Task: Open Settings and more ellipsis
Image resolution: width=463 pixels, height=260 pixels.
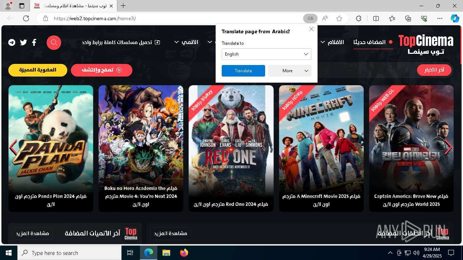Action: pyautogui.click(x=440, y=18)
